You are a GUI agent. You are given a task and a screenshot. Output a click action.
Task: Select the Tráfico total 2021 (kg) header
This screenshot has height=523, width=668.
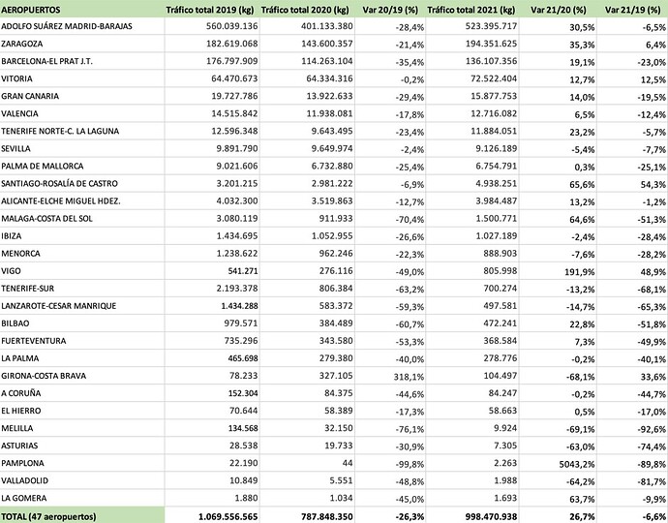(x=471, y=10)
